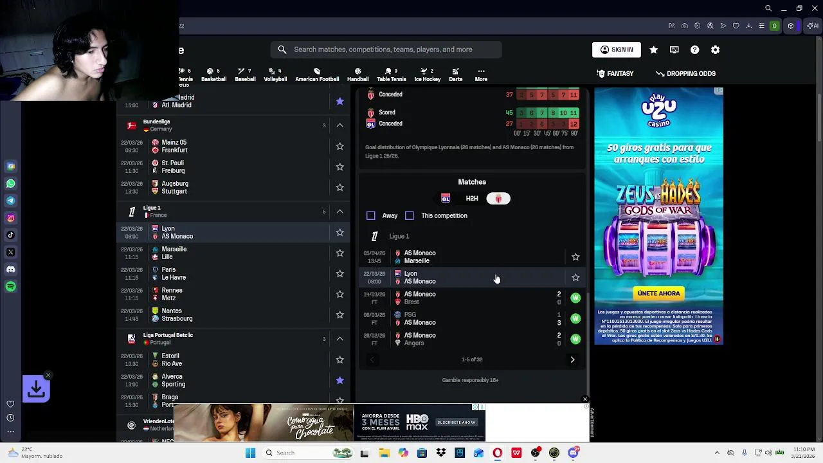
Task: Open the More sports dropdown
Action: [x=481, y=75]
